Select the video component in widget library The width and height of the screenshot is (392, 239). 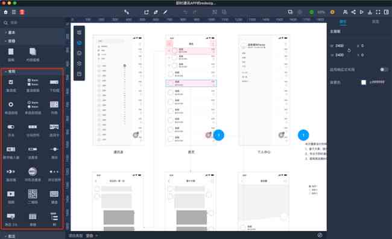point(11,194)
